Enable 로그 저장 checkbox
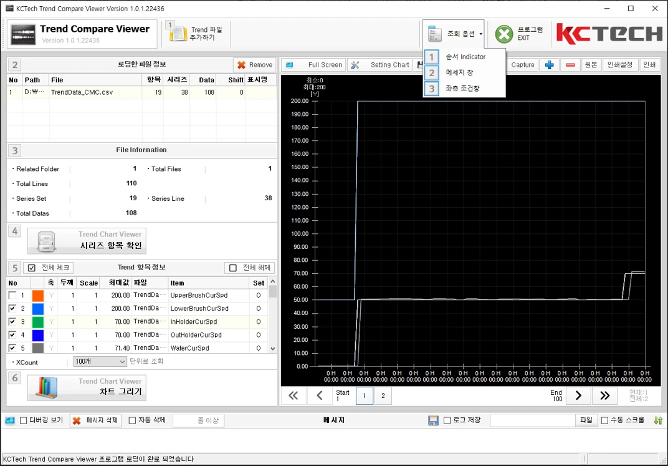668x466 pixels. click(x=447, y=420)
